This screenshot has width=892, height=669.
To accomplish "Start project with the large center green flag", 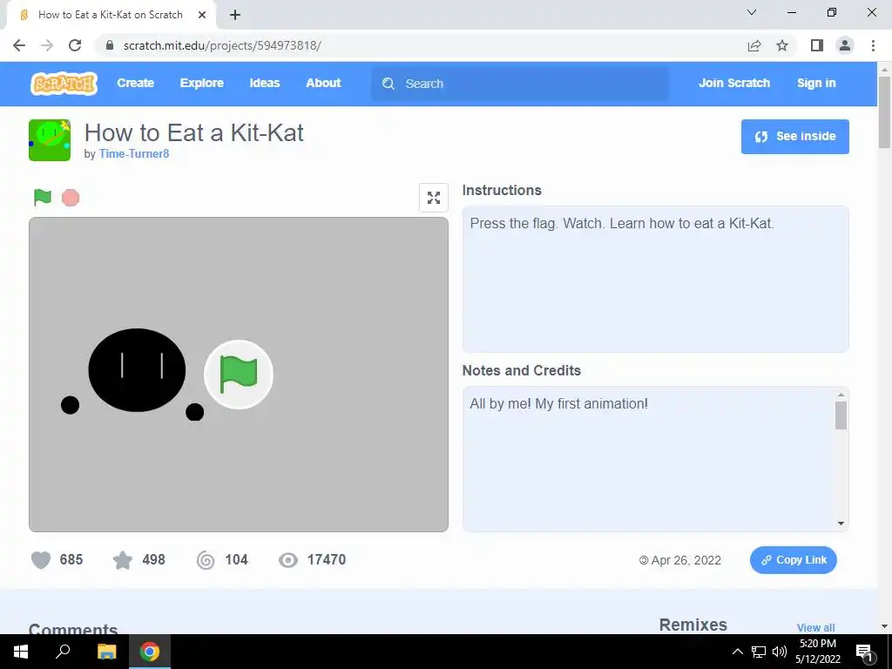I will (239, 375).
